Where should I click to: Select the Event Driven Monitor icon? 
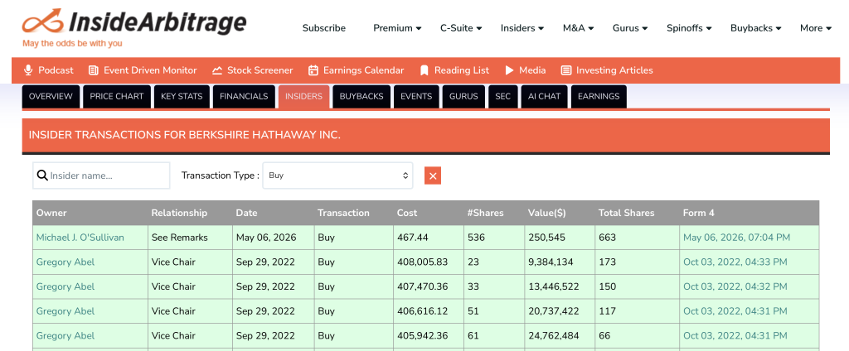[94, 70]
